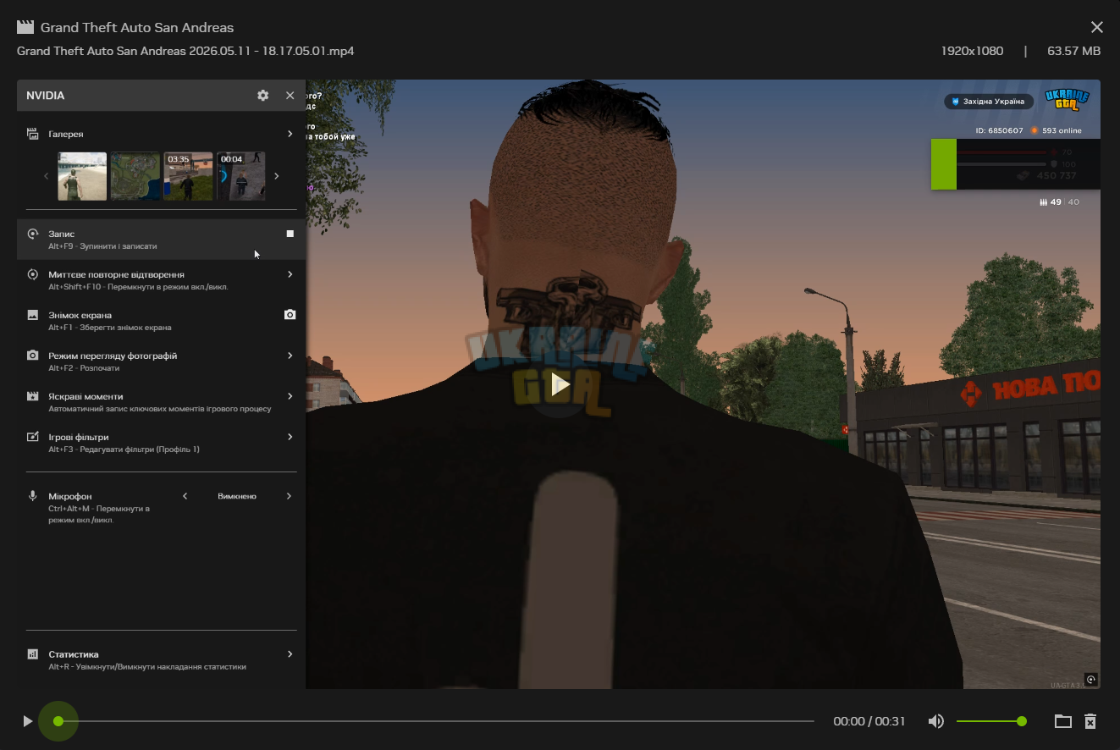Click the 63.57 MB file size
1120x750 pixels.
pos(1073,51)
